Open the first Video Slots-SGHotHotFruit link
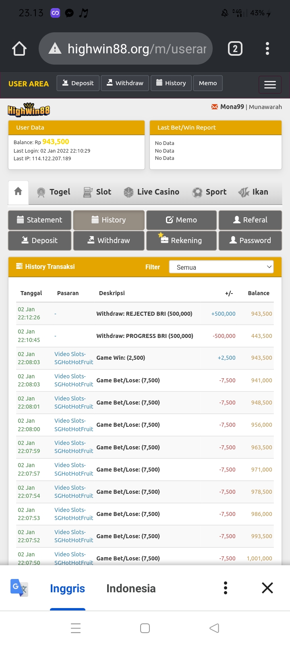The height and width of the screenshot is (646, 290). [74, 358]
